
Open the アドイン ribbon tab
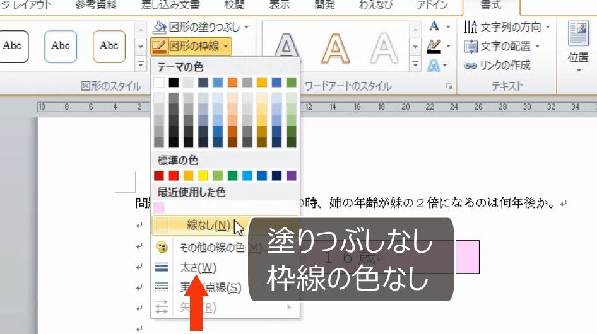pyautogui.click(x=432, y=5)
